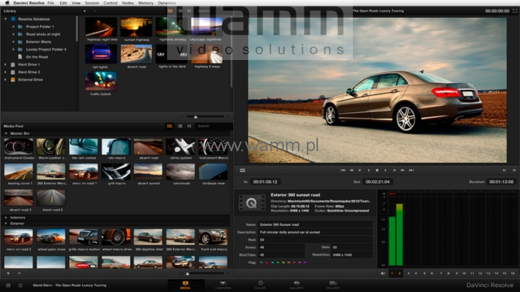Open the Apple menu
The height and width of the screenshot is (292, 520).
pyautogui.click(x=7, y=3)
